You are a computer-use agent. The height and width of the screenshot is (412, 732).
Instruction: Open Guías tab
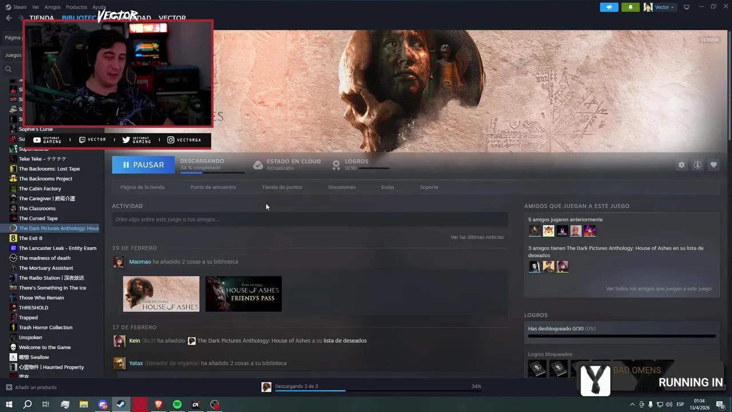[387, 187]
